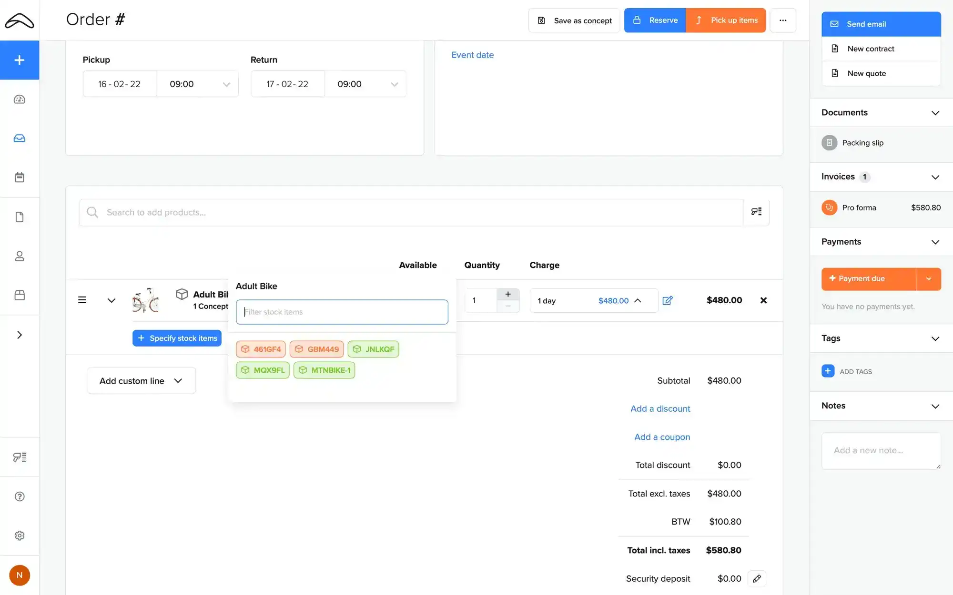This screenshot has height=595, width=953.
Task: Open the edit pencil next to Security deposit
Action: (757, 578)
